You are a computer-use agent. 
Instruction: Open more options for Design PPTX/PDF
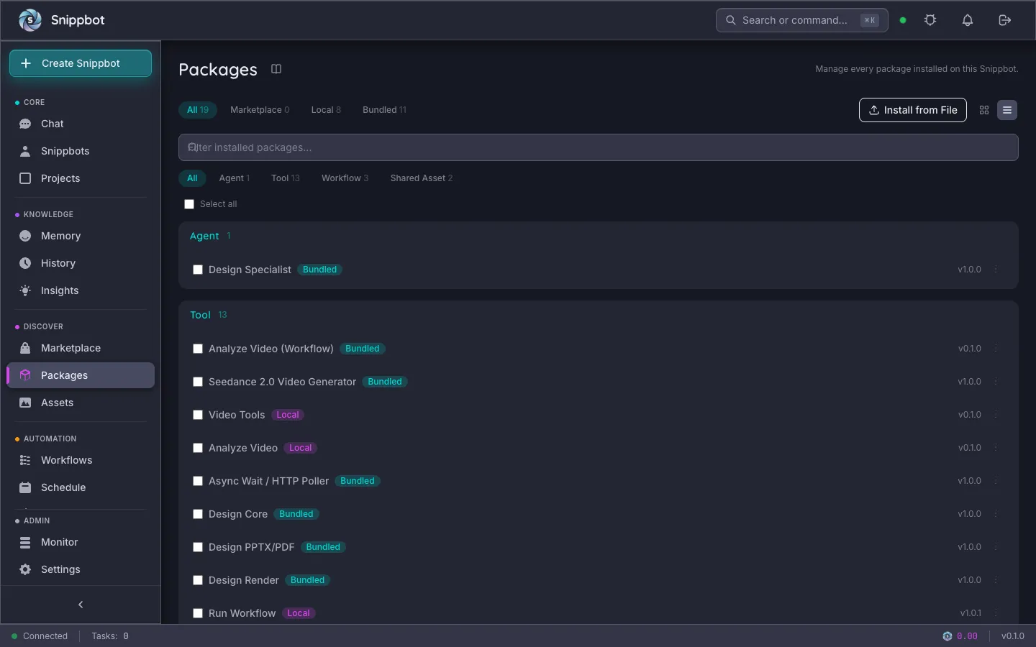[x=996, y=547]
